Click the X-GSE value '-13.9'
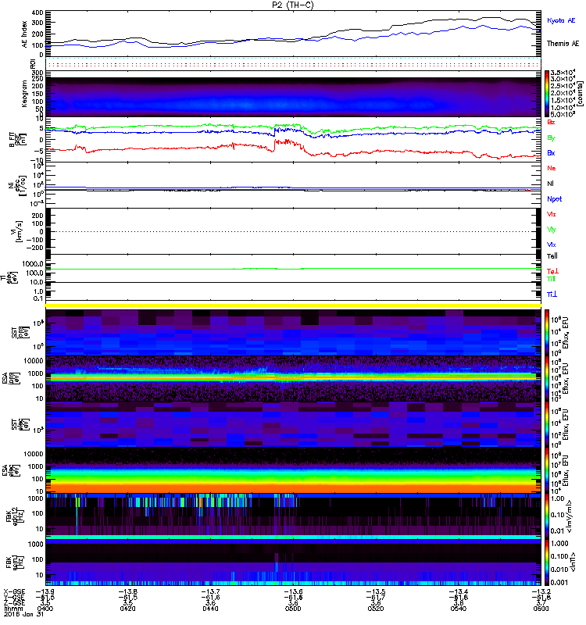Viewport: 586px width, 625px height. click(x=45, y=591)
